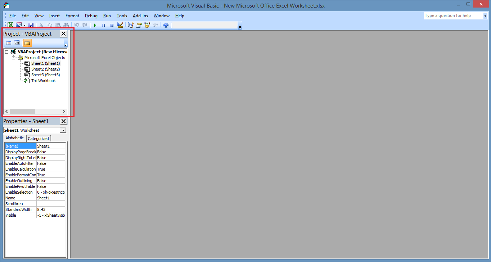This screenshot has height=262, width=491.
Task: Open the Tools menu
Action: click(x=122, y=16)
